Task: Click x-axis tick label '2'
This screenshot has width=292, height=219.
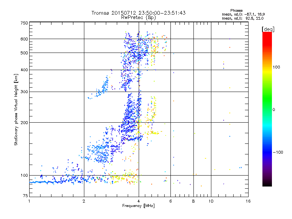Action: coord(84,201)
